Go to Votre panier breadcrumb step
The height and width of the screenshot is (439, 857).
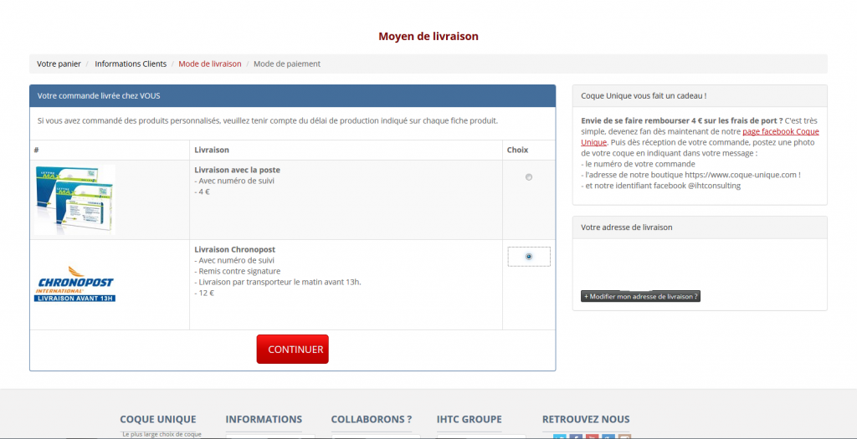click(59, 64)
